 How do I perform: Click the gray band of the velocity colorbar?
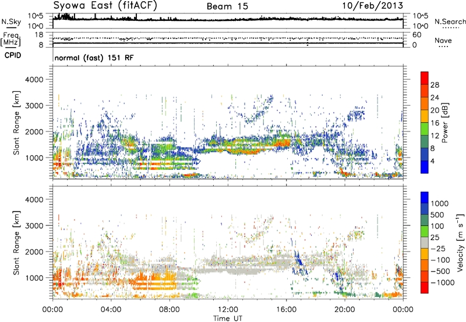point(425,242)
